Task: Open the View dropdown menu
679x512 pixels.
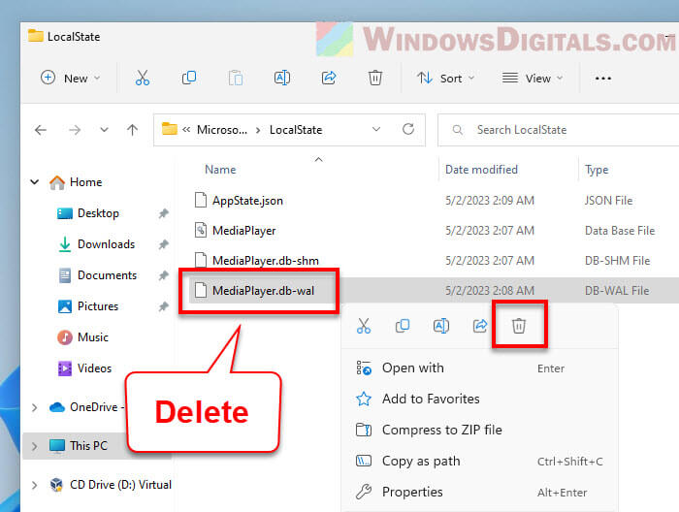Action: (533, 79)
